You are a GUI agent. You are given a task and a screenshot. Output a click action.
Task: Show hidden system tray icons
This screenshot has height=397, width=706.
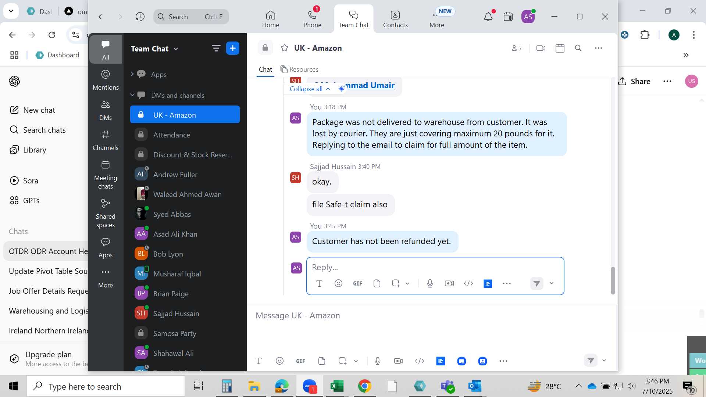pos(578,386)
